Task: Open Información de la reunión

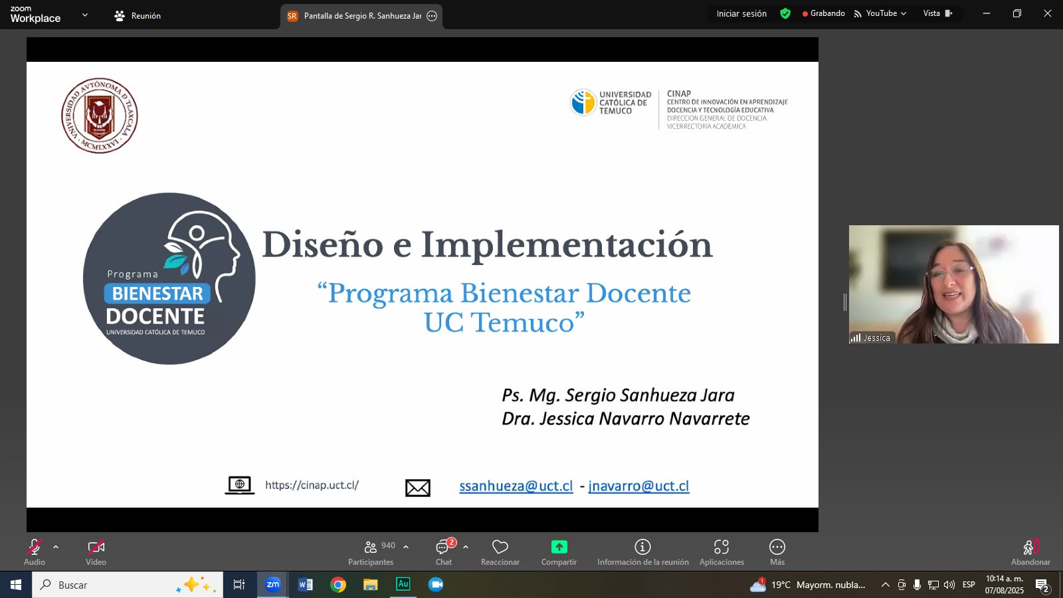Action: click(x=642, y=551)
